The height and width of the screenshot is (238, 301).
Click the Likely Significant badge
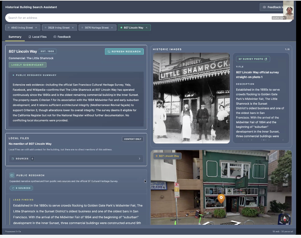(27, 65)
